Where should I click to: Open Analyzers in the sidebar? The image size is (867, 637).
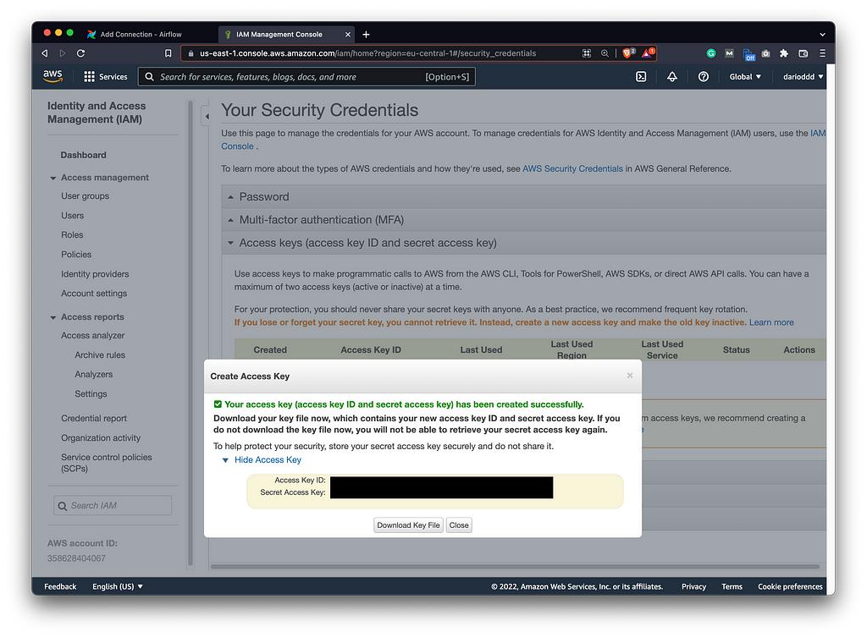(93, 374)
